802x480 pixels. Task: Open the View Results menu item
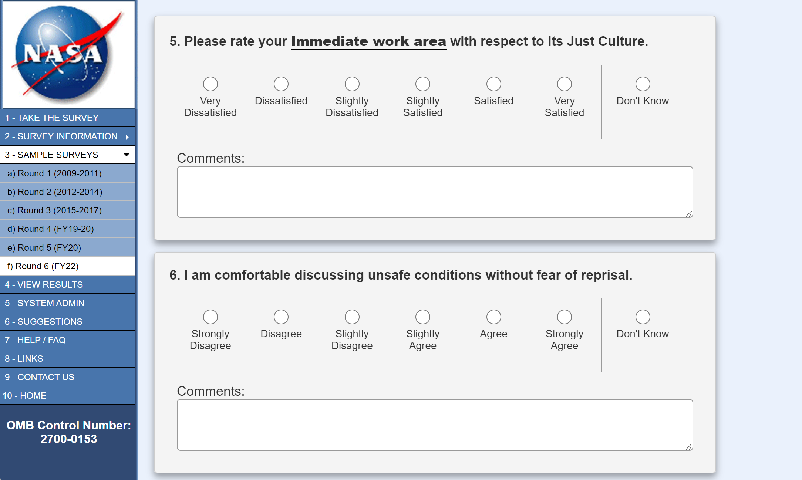44,285
